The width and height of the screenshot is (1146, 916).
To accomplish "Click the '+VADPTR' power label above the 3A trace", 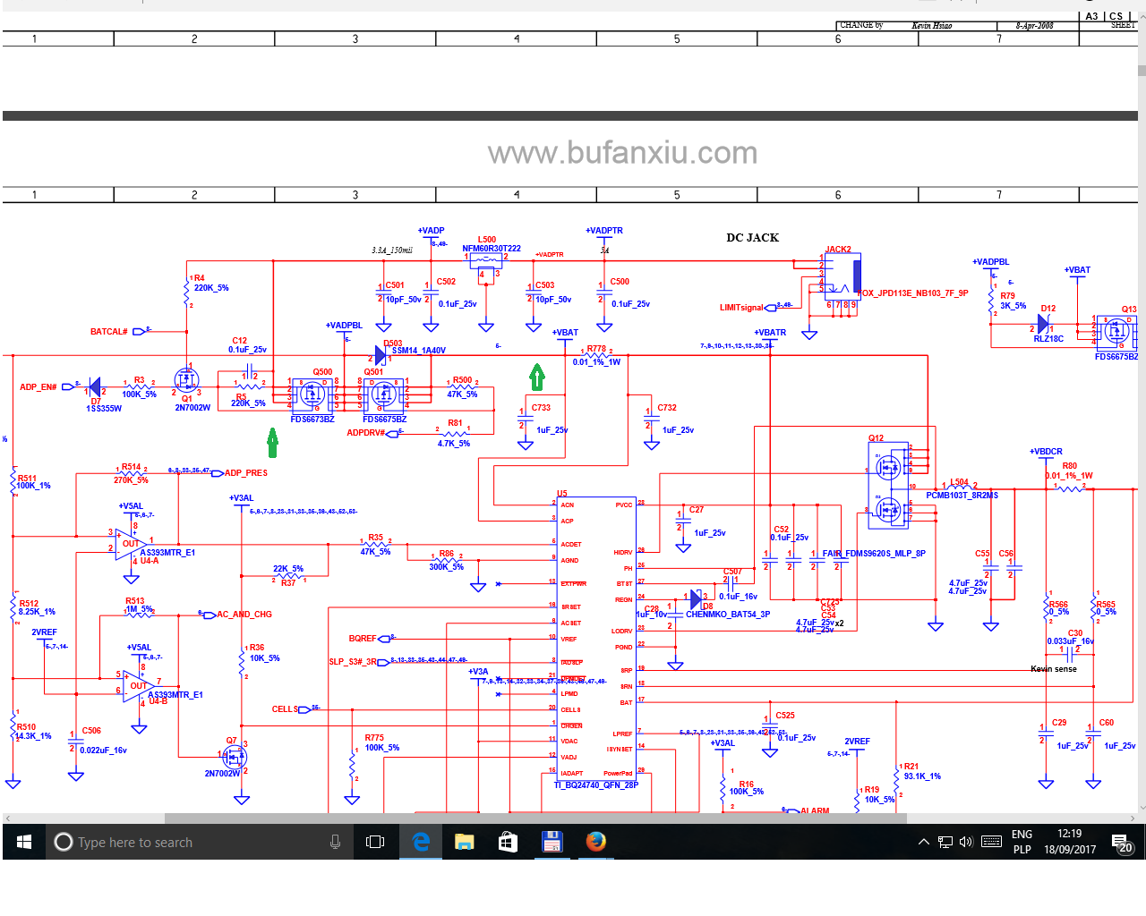I will point(604,231).
